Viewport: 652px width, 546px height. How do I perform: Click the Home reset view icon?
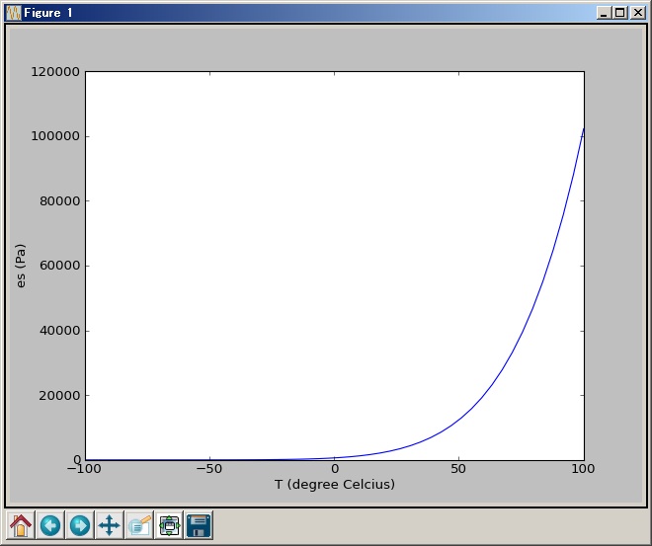[x=21, y=525]
